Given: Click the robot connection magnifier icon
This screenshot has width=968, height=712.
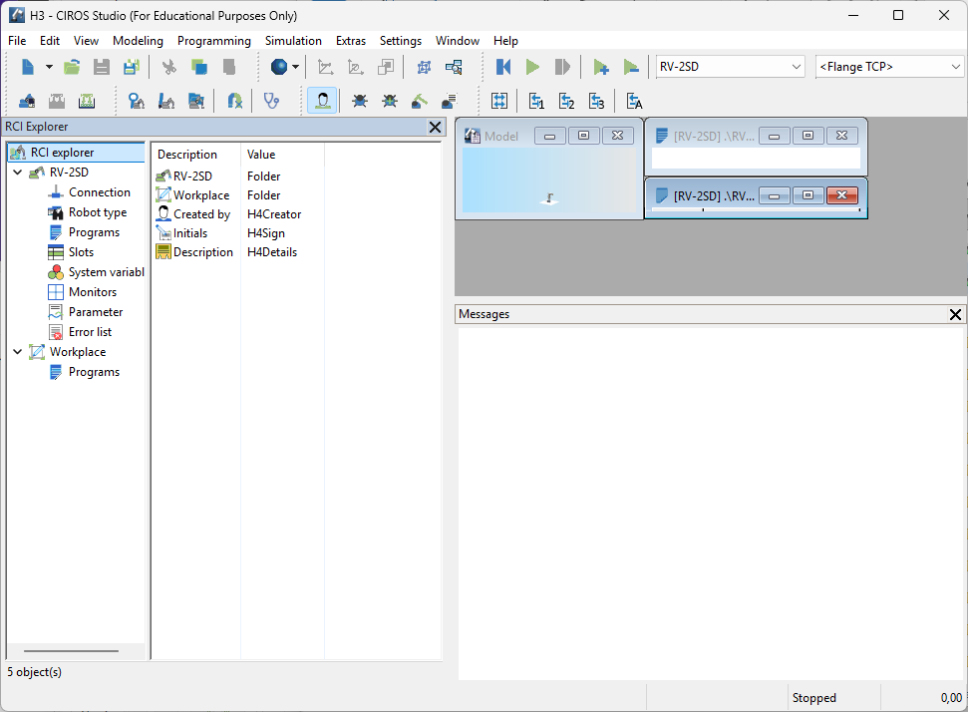Looking at the screenshot, I should (x=137, y=101).
